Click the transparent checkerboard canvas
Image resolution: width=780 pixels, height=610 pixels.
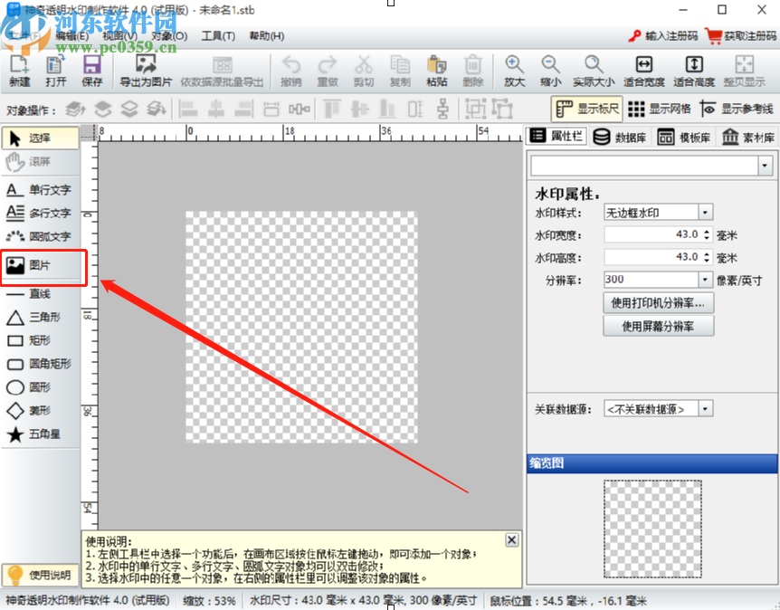[x=301, y=327]
